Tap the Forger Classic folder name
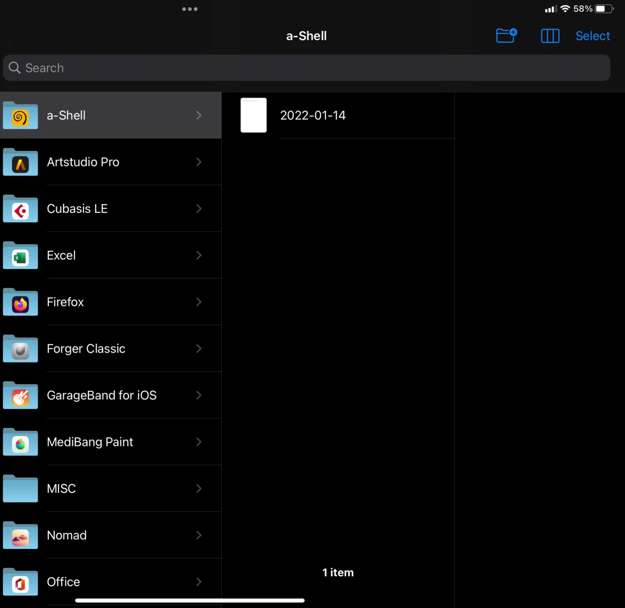This screenshot has height=608, width=625. tap(86, 349)
